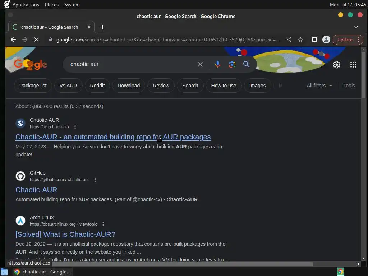The width and height of the screenshot is (368, 276).
Task: Open Chrome three-dot menu
Action: coord(358,40)
